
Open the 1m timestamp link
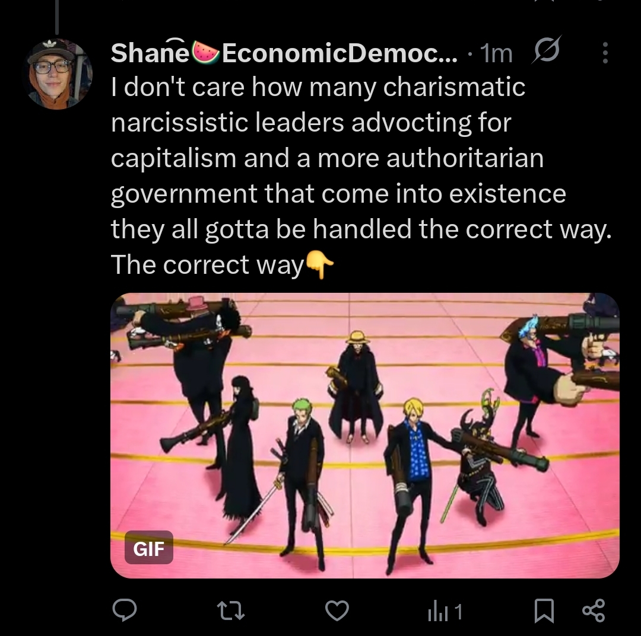pos(496,54)
